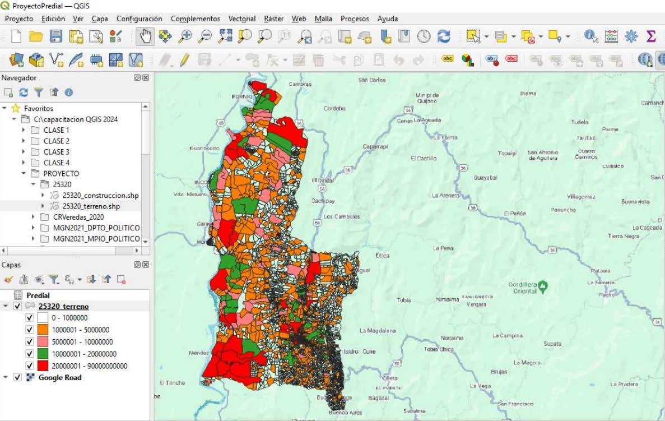Screen dimensions: 665x421
Task: Uncheck the 25320_terreno layer visibility
Action: coord(17,306)
